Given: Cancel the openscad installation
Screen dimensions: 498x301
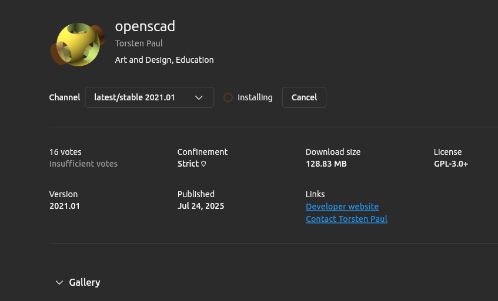Looking at the screenshot, I should pyautogui.click(x=304, y=97).
